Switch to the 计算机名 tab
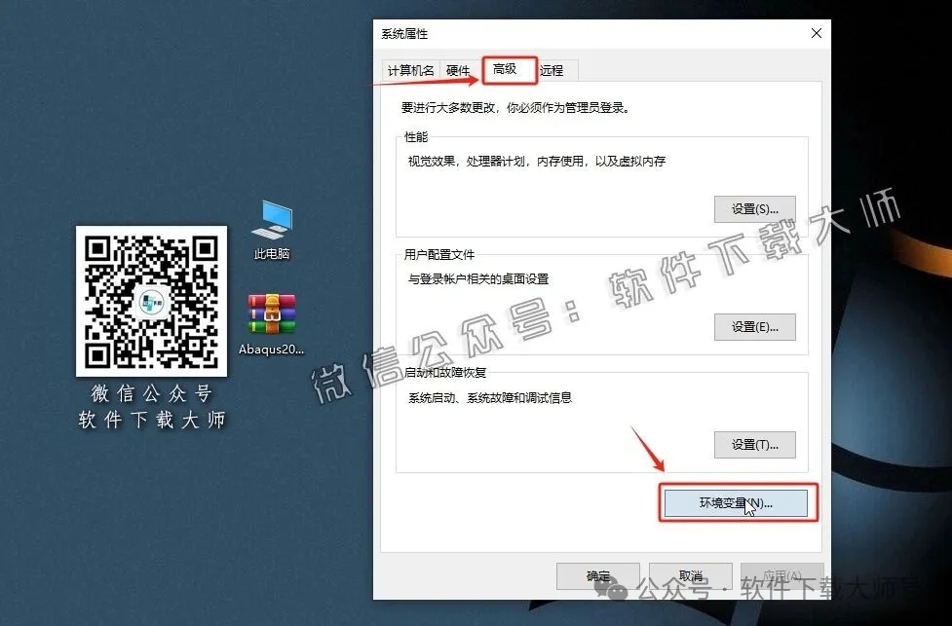The image size is (952, 626). click(410, 70)
